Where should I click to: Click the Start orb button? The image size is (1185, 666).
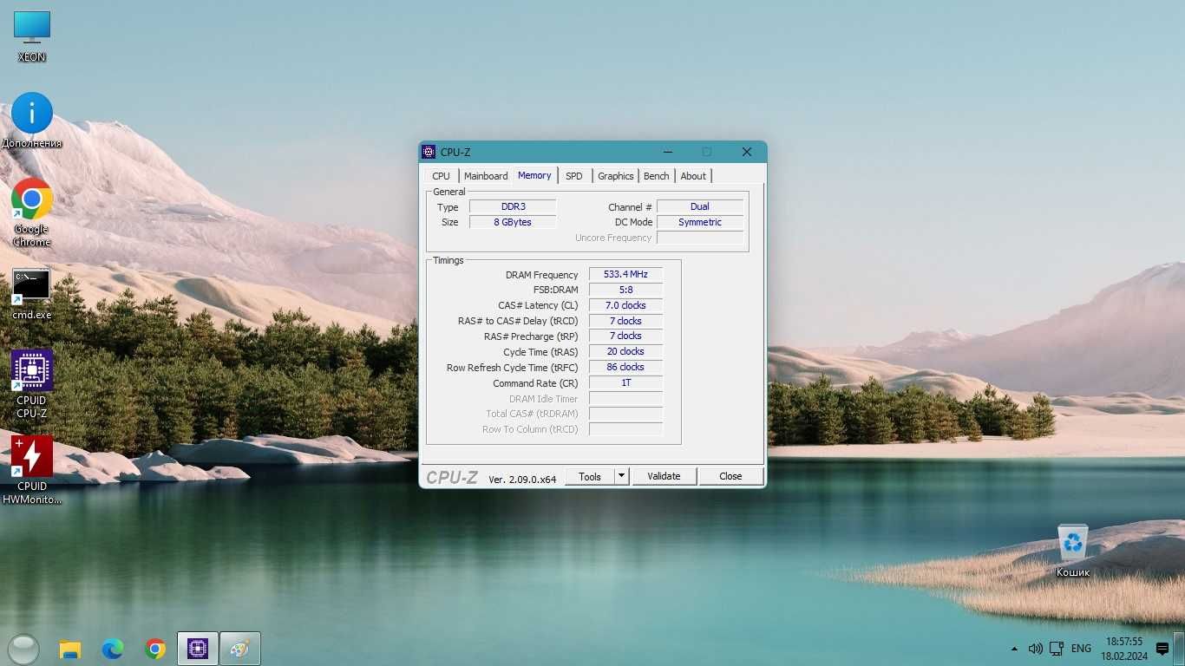pos(23,649)
